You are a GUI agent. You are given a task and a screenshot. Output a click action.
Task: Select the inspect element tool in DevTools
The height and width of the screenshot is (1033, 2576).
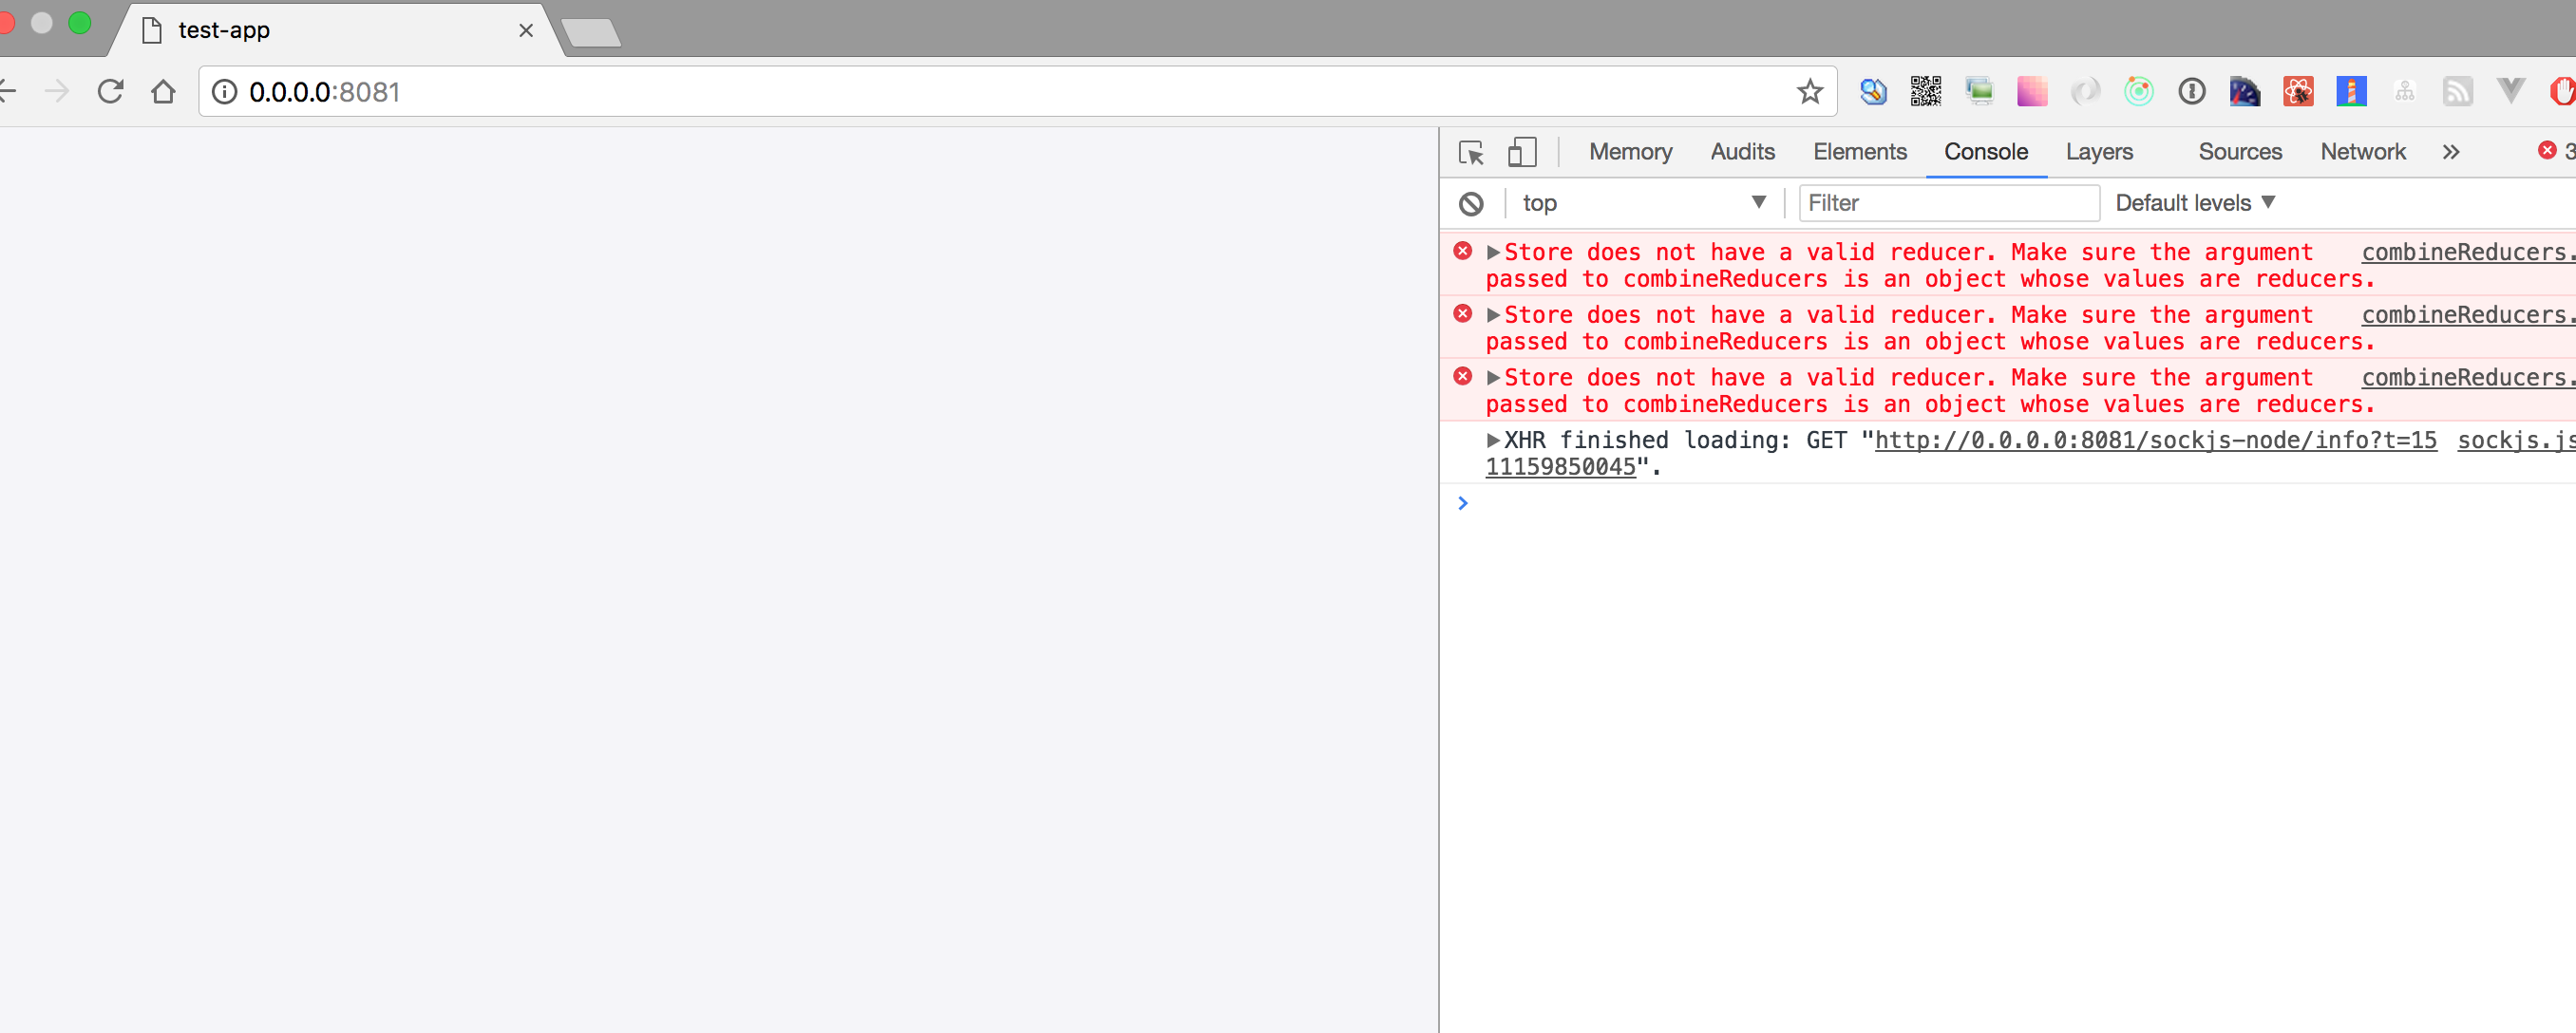[1471, 152]
